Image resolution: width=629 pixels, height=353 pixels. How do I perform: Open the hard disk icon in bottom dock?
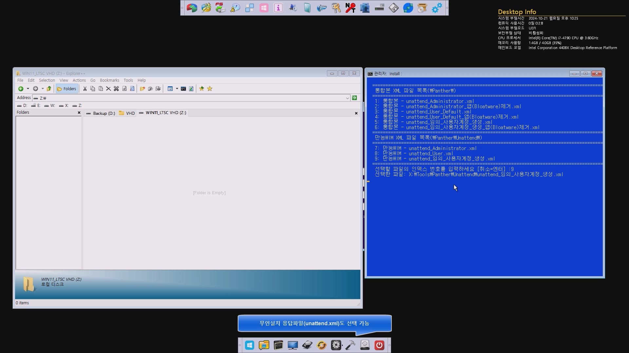tap(307, 345)
